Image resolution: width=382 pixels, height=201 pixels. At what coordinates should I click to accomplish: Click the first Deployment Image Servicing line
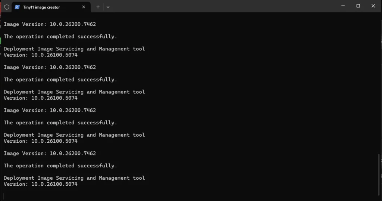pos(74,49)
